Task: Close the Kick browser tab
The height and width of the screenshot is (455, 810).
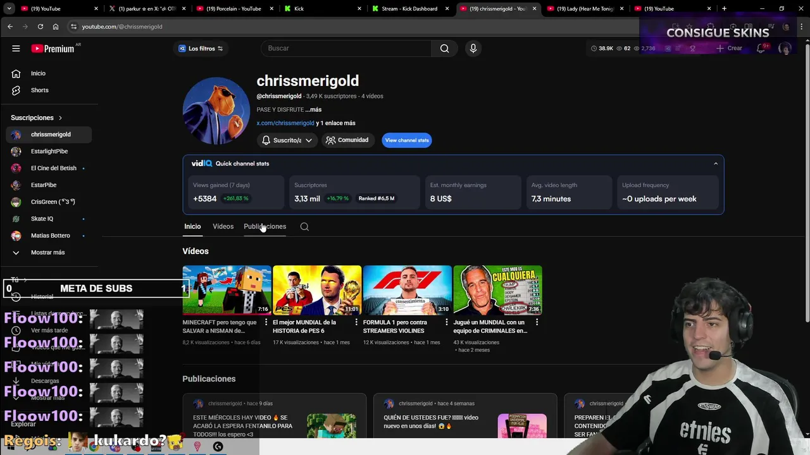Action: [359, 9]
